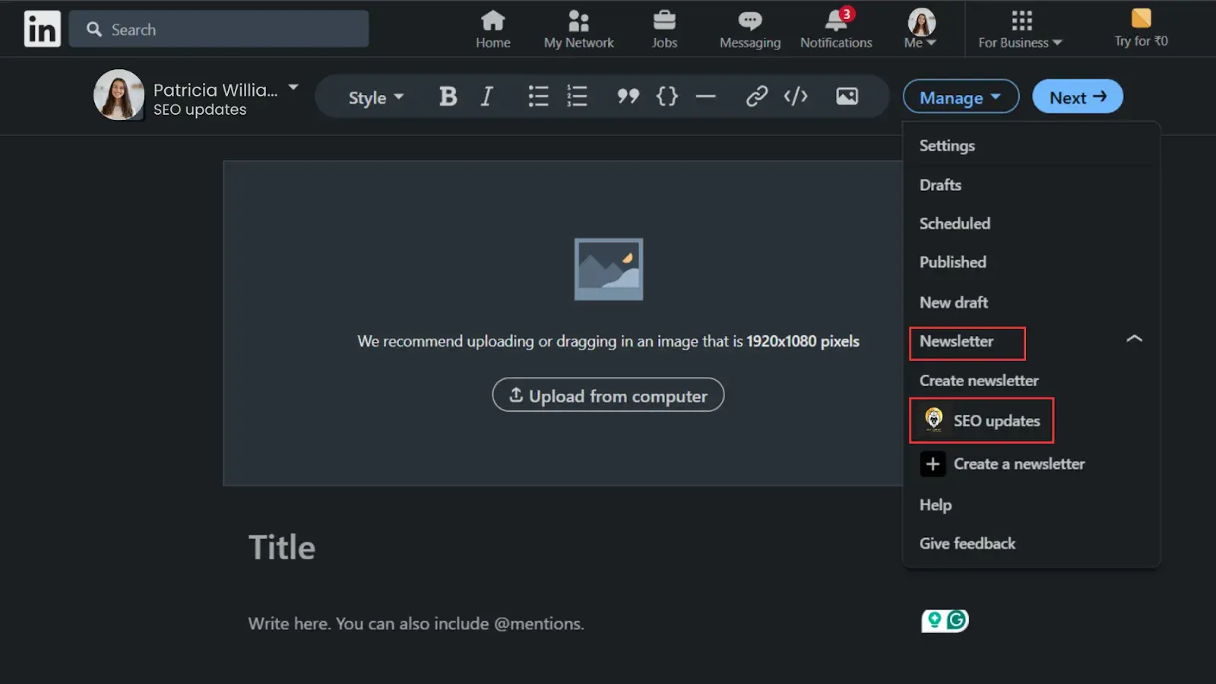Screen dimensions: 1216x684
Task: Open the Notifications bell
Action: [x=835, y=29]
